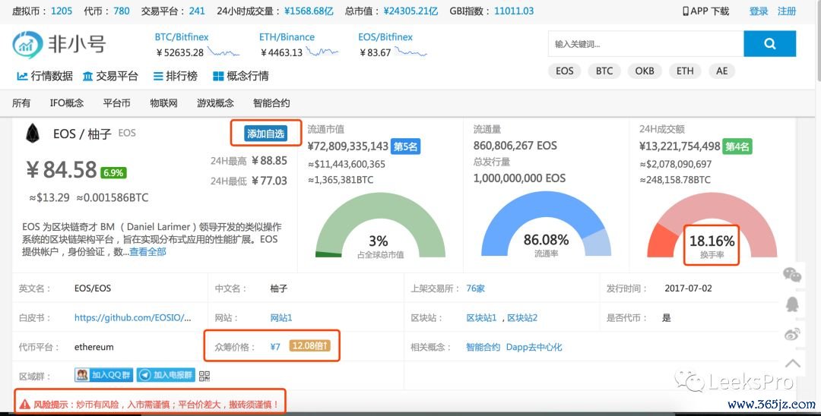Click the 总市值 ¥24305.21亿 value
The height and width of the screenshot is (416, 821).
click(410, 11)
